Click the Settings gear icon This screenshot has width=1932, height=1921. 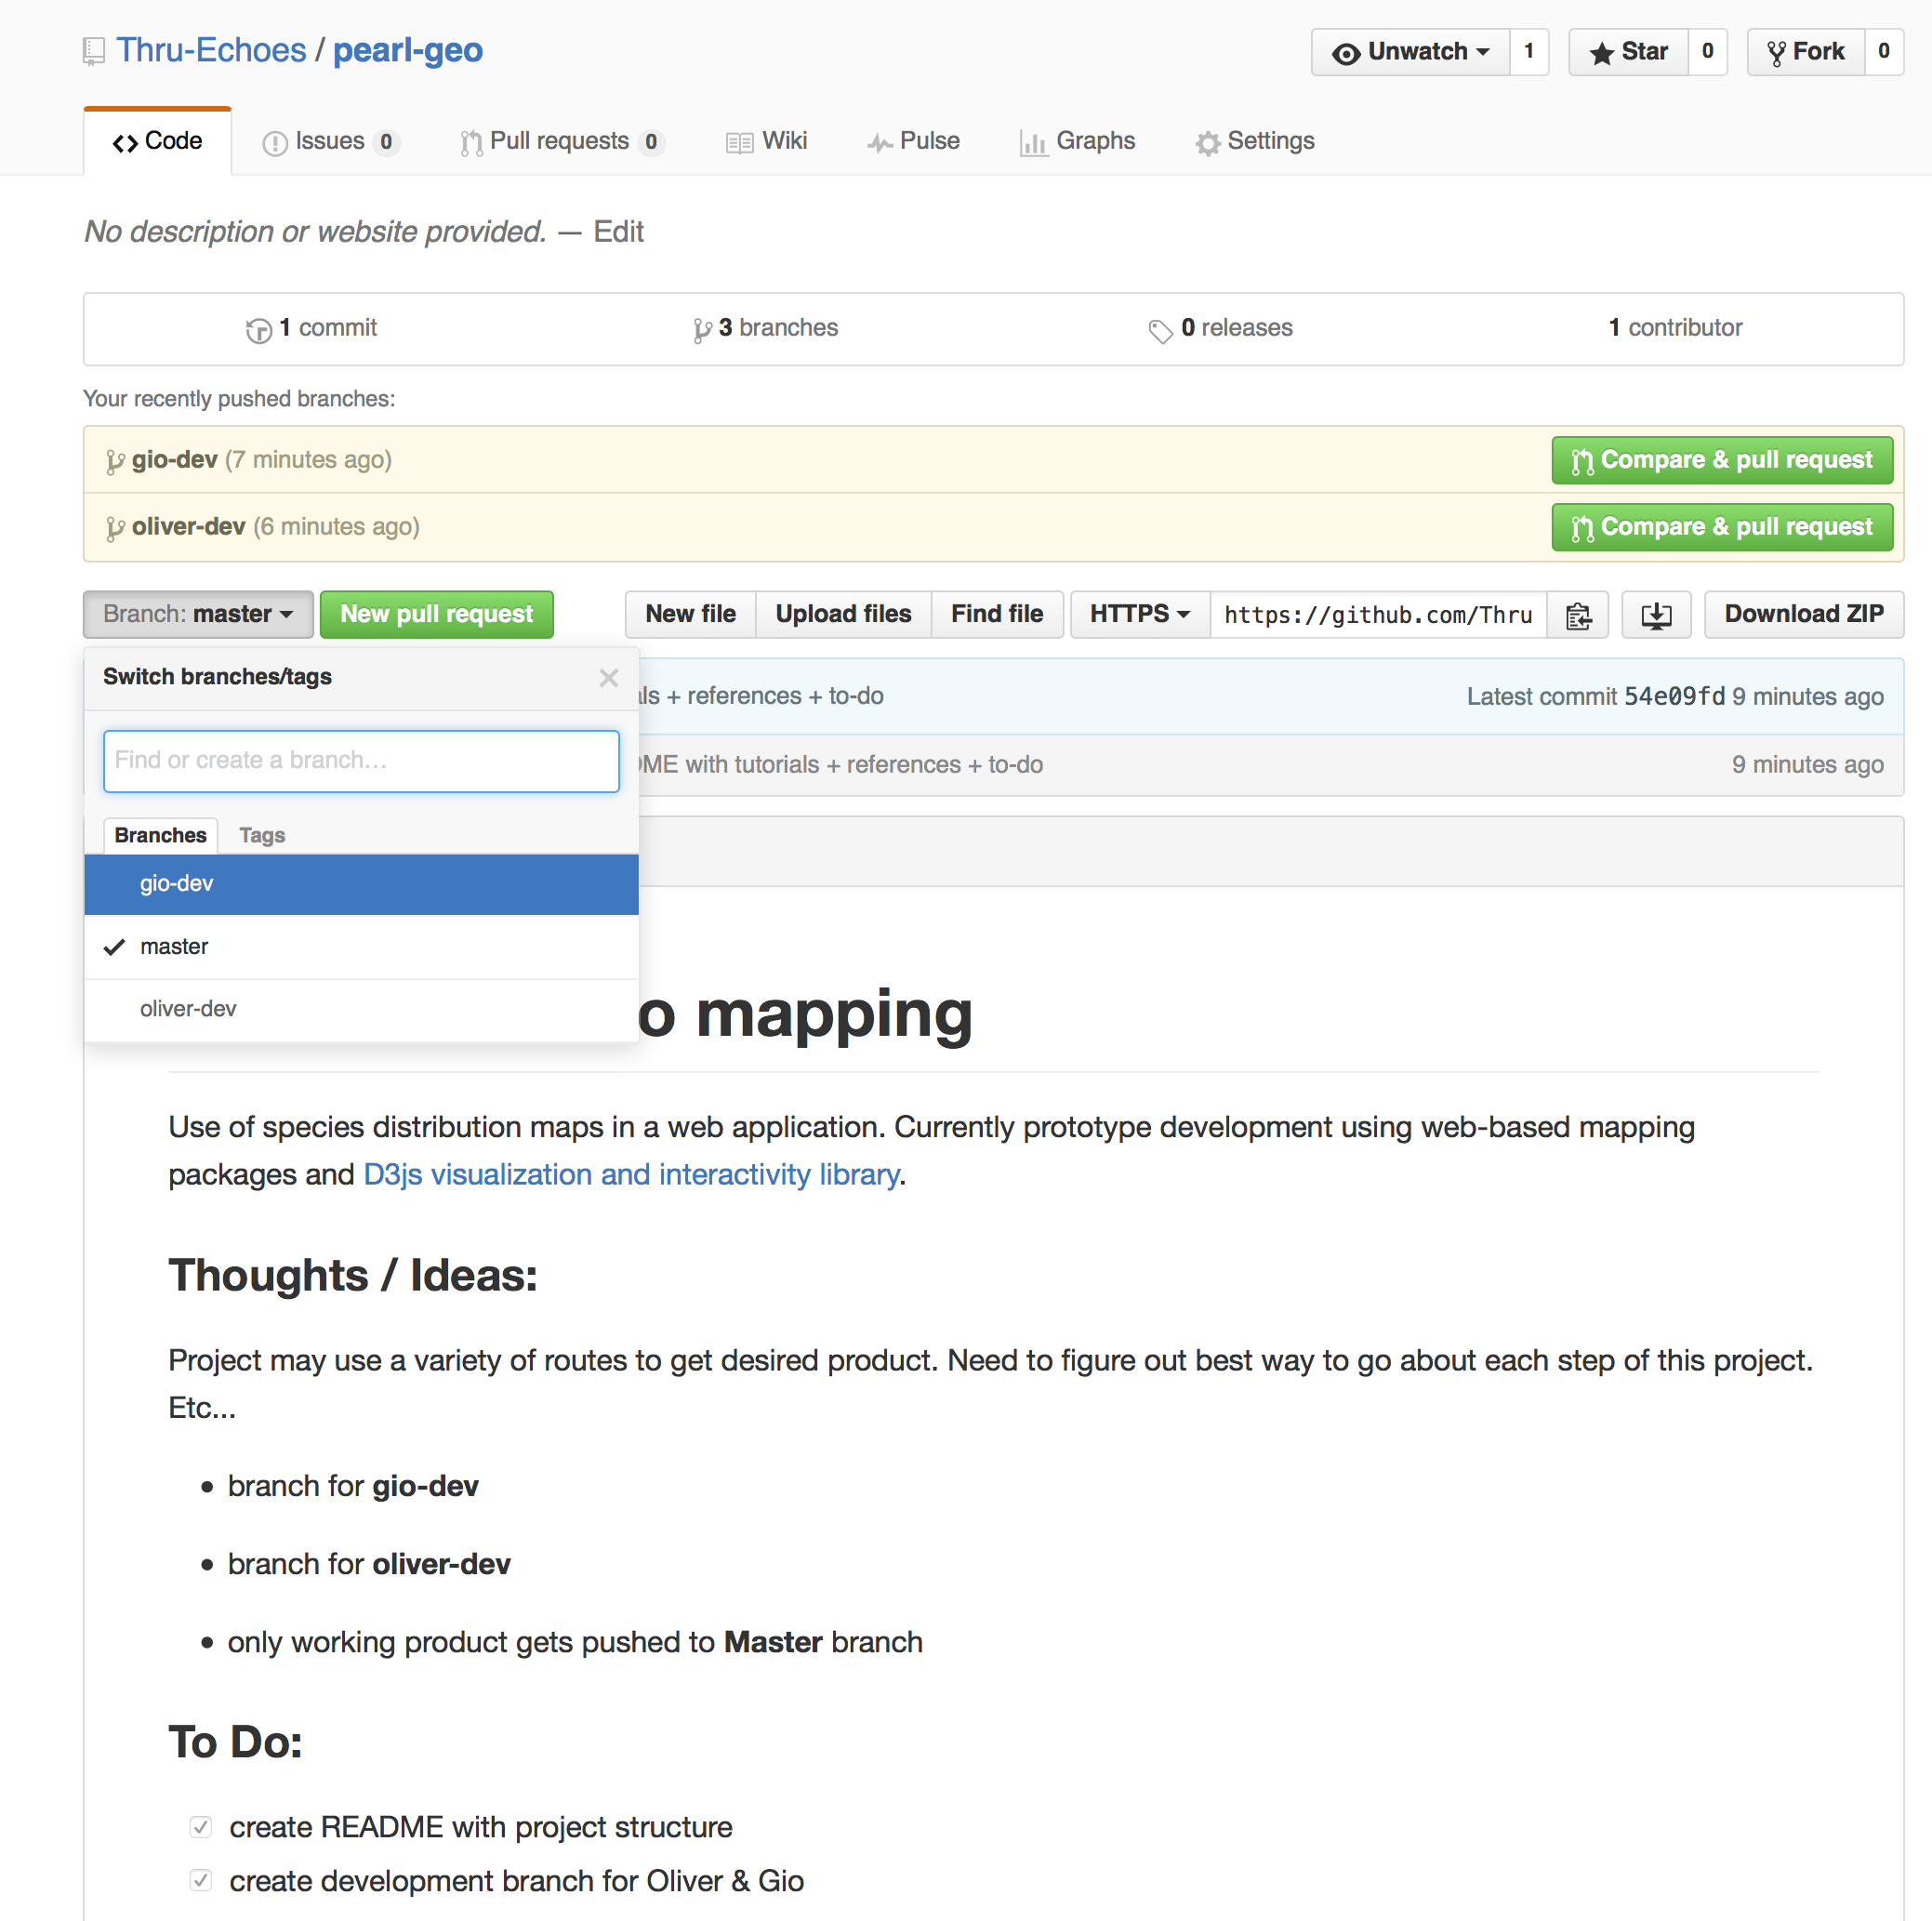(1208, 143)
